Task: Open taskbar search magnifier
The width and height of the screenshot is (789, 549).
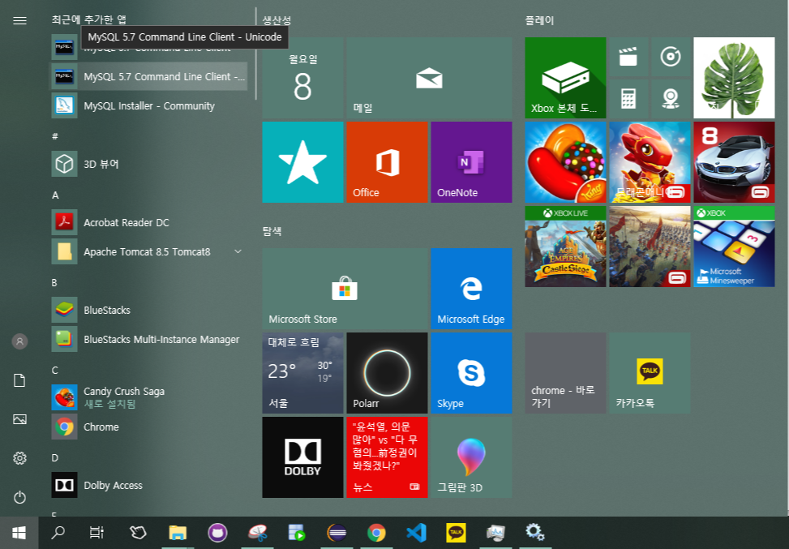Action: point(58,533)
